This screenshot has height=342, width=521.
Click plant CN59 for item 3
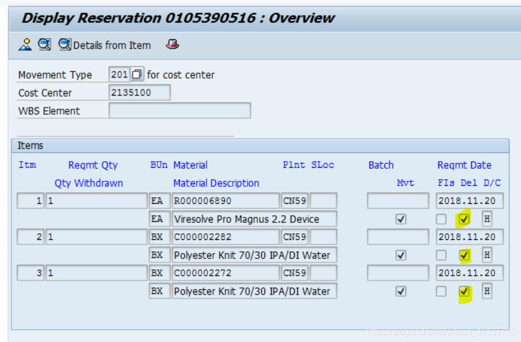(x=295, y=273)
